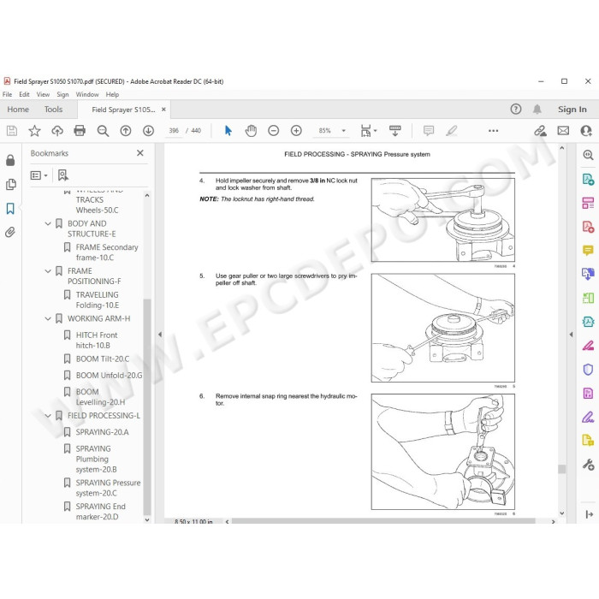
Task: Open HITCH Front hitch-10.B bookmark
Action: [97, 340]
